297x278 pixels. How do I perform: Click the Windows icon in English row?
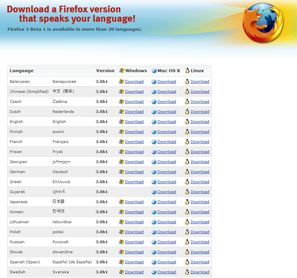pyautogui.click(x=121, y=122)
